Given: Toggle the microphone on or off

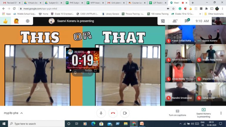Looking at the screenshot, I should click(101, 113).
